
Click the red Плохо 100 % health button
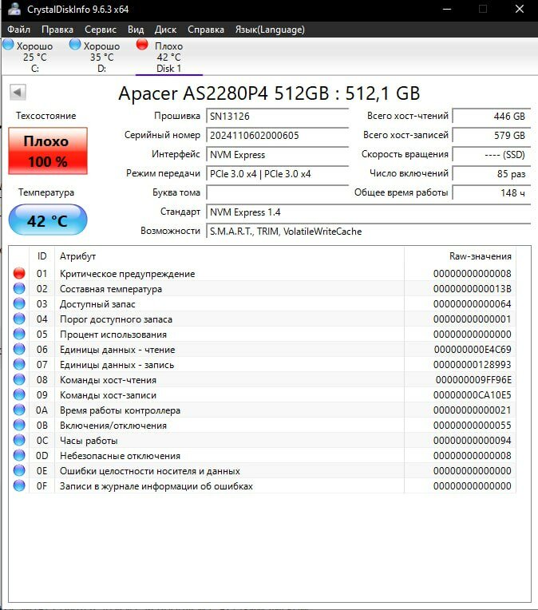tap(48, 151)
